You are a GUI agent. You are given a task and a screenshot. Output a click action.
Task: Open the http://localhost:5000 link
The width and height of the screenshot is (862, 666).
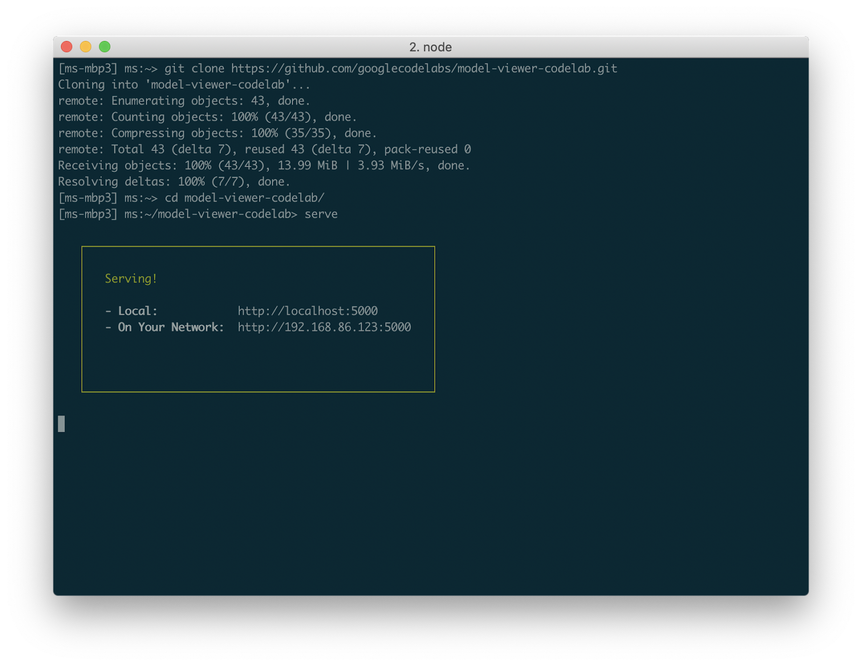[308, 311]
